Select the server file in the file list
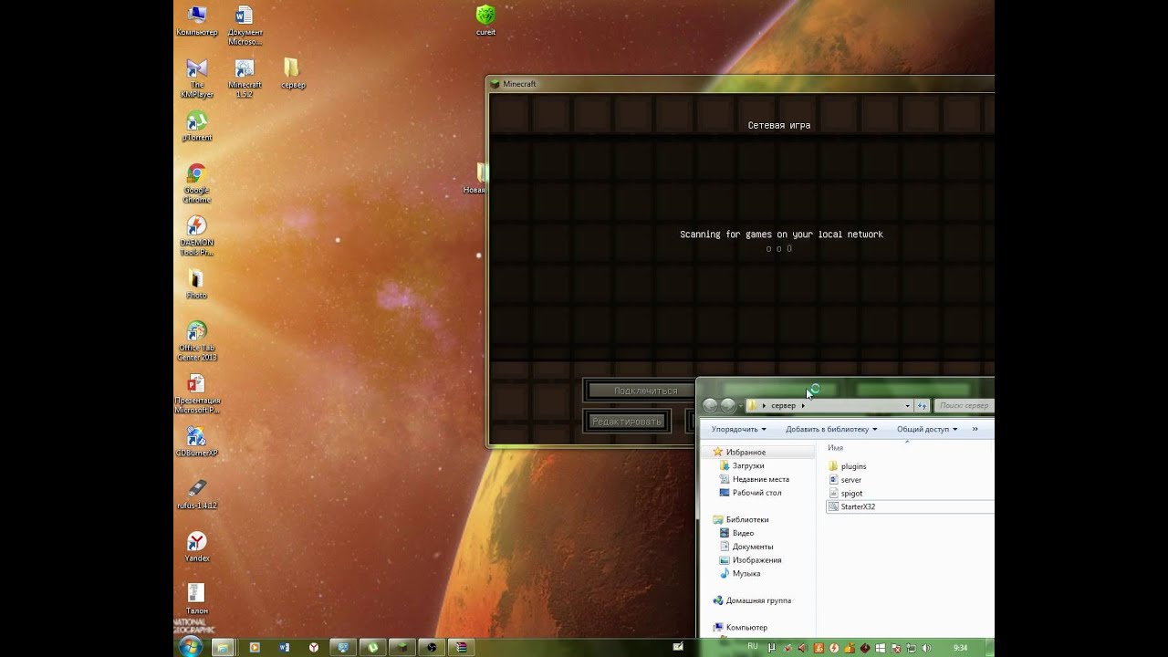The image size is (1168, 657). tap(845, 480)
